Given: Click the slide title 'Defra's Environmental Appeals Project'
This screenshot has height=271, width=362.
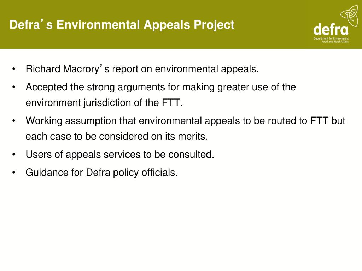Looking at the screenshot, I should pos(122,25).
